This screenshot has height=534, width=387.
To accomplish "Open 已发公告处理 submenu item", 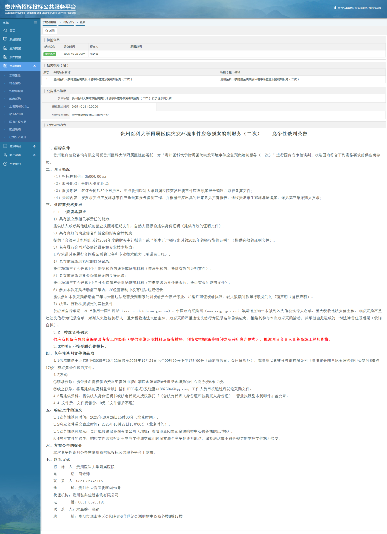I will coord(18,137).
